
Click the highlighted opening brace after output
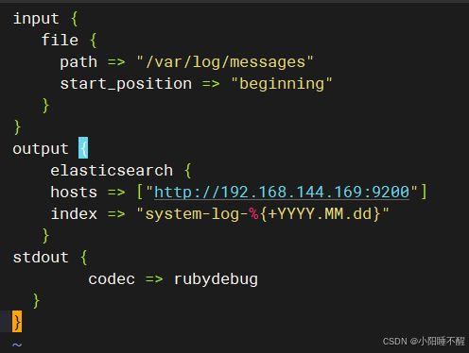[x=83, y=148]
